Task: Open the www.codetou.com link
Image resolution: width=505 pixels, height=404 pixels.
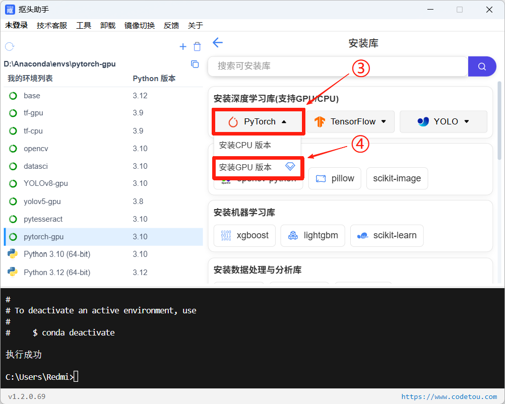Action: (x=449, y=396)
